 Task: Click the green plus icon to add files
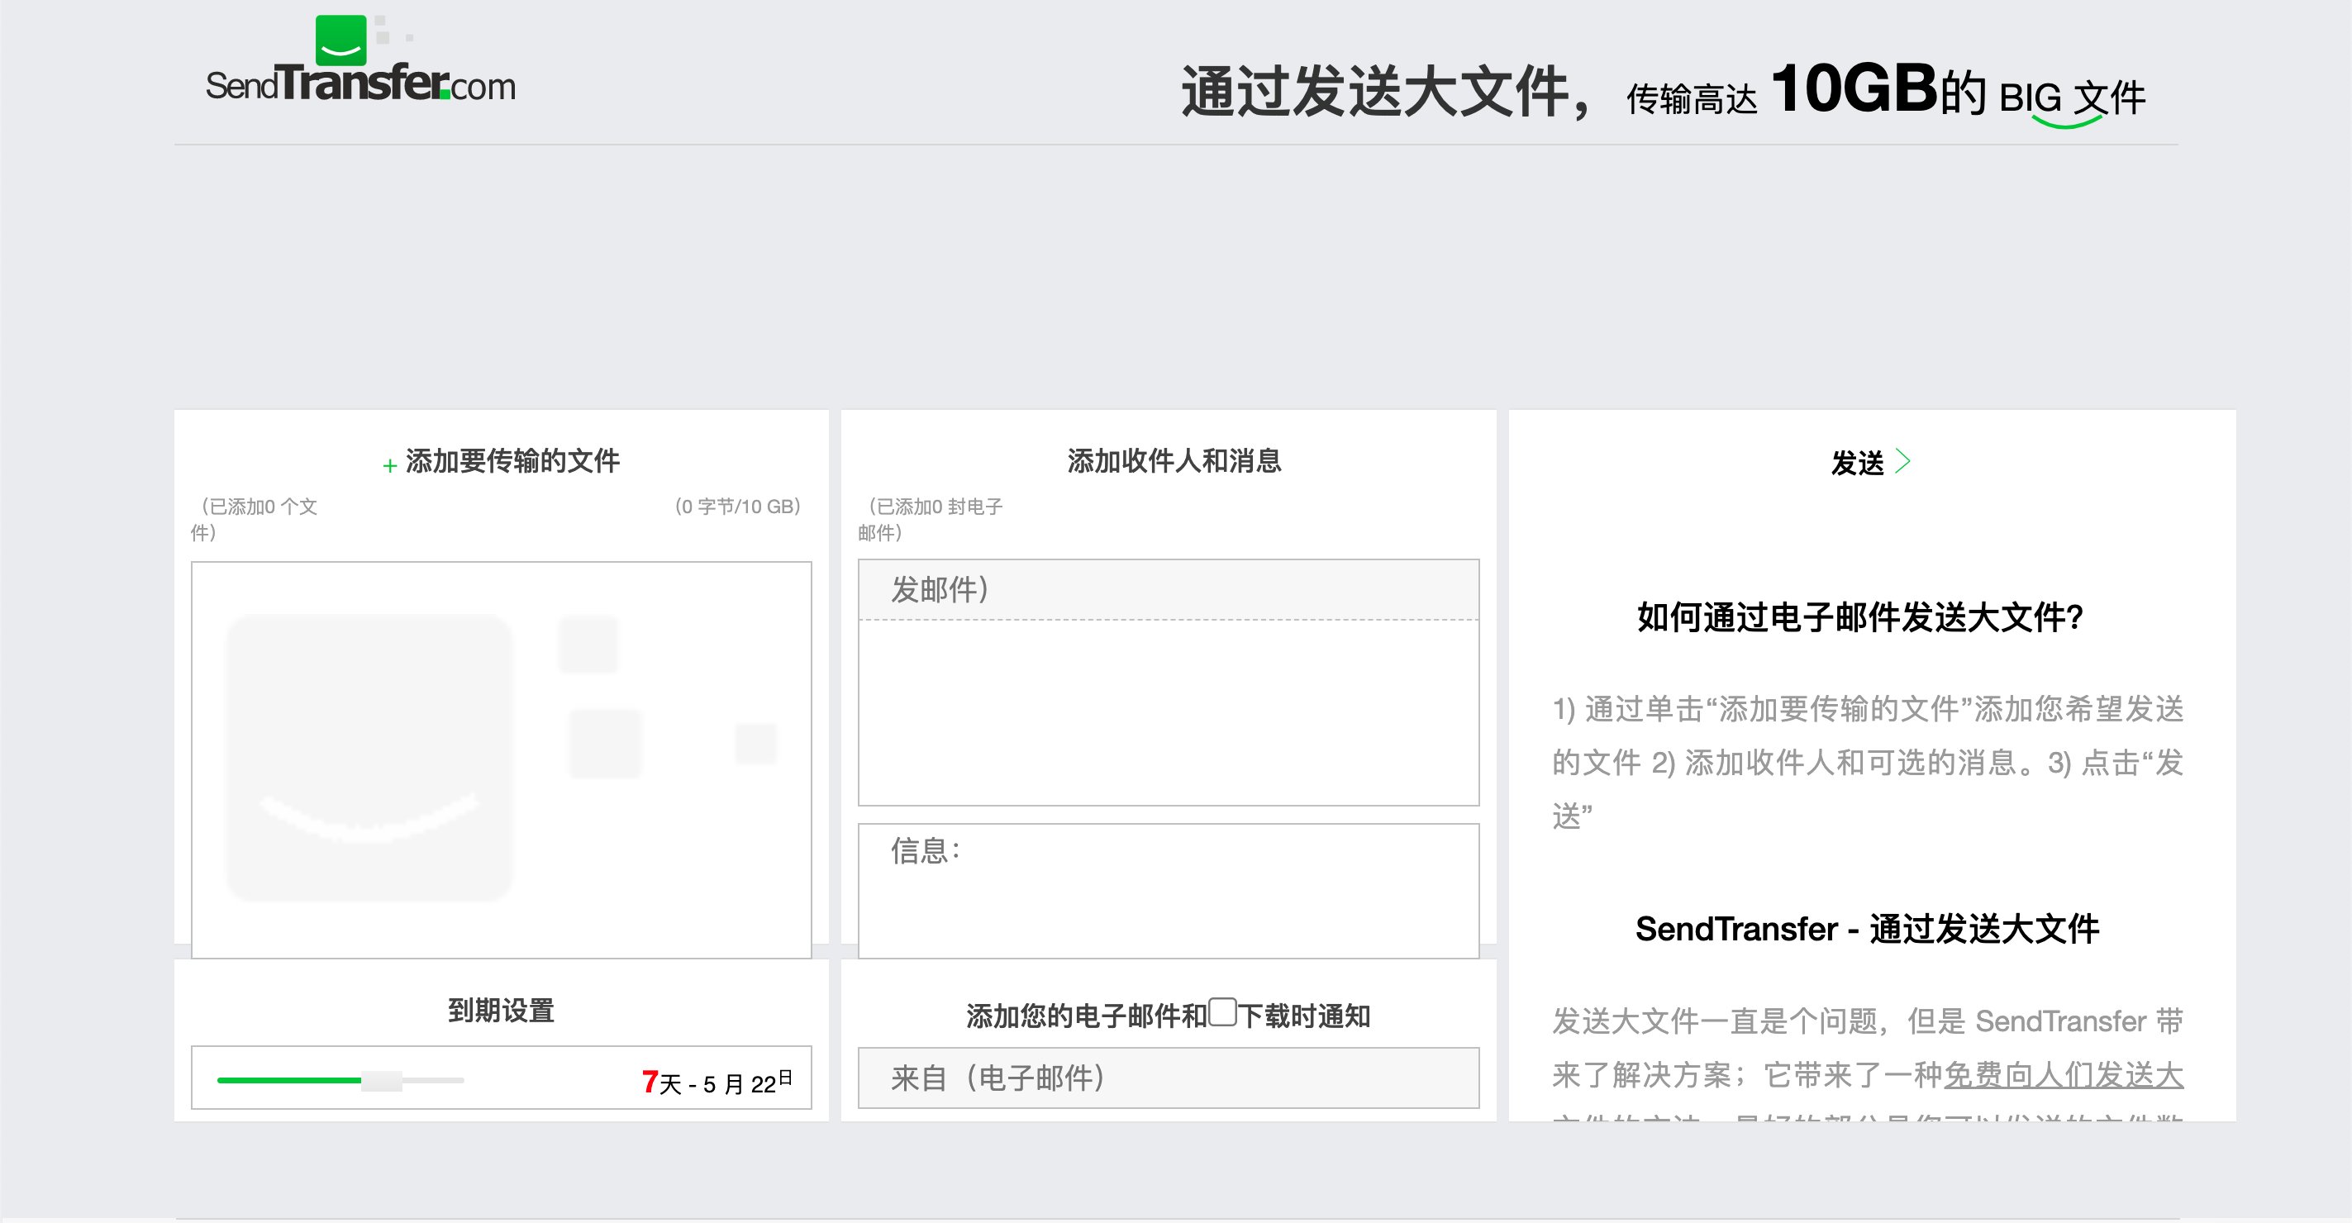click(x=390, y=465)
